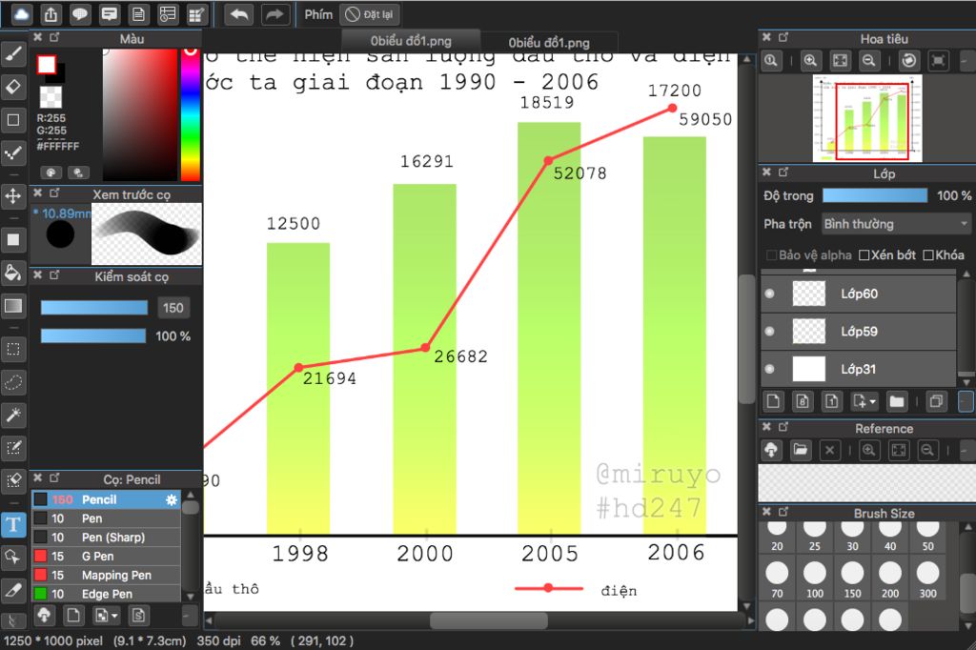Click the Đặt lại button
This screenshot has height=650, width=976.
click(369, 14)
